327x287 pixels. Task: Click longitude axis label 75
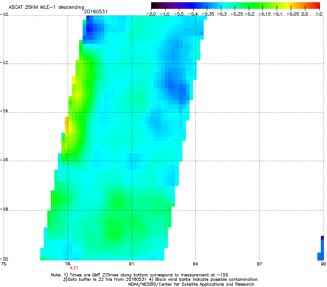(x=4, y=264)
